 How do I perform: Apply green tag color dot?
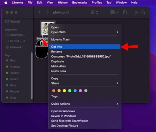[70, 91]
